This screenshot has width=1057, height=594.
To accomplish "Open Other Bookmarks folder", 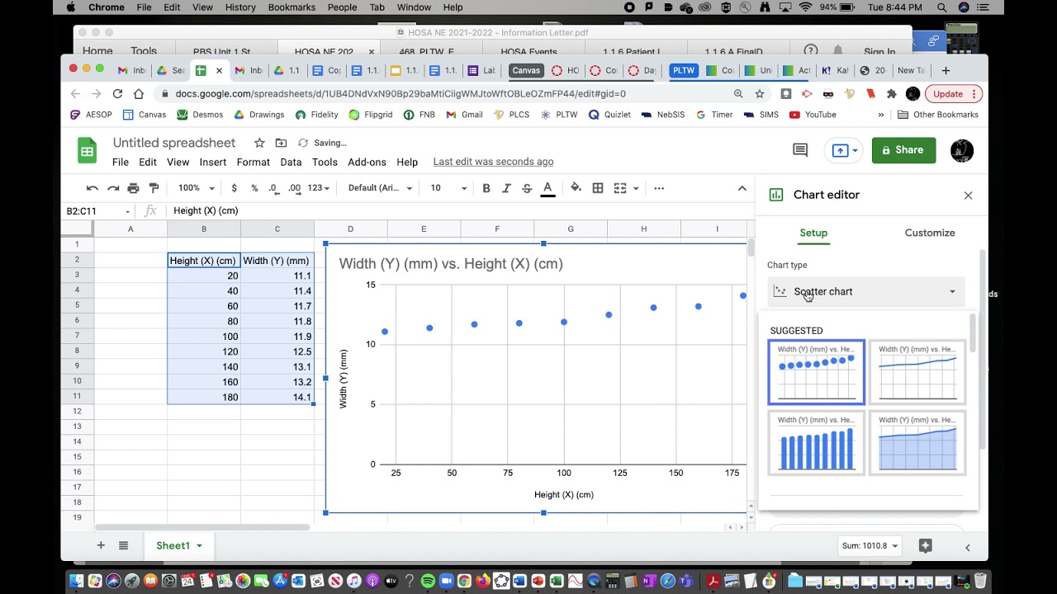I will click(x=938, y=115).
